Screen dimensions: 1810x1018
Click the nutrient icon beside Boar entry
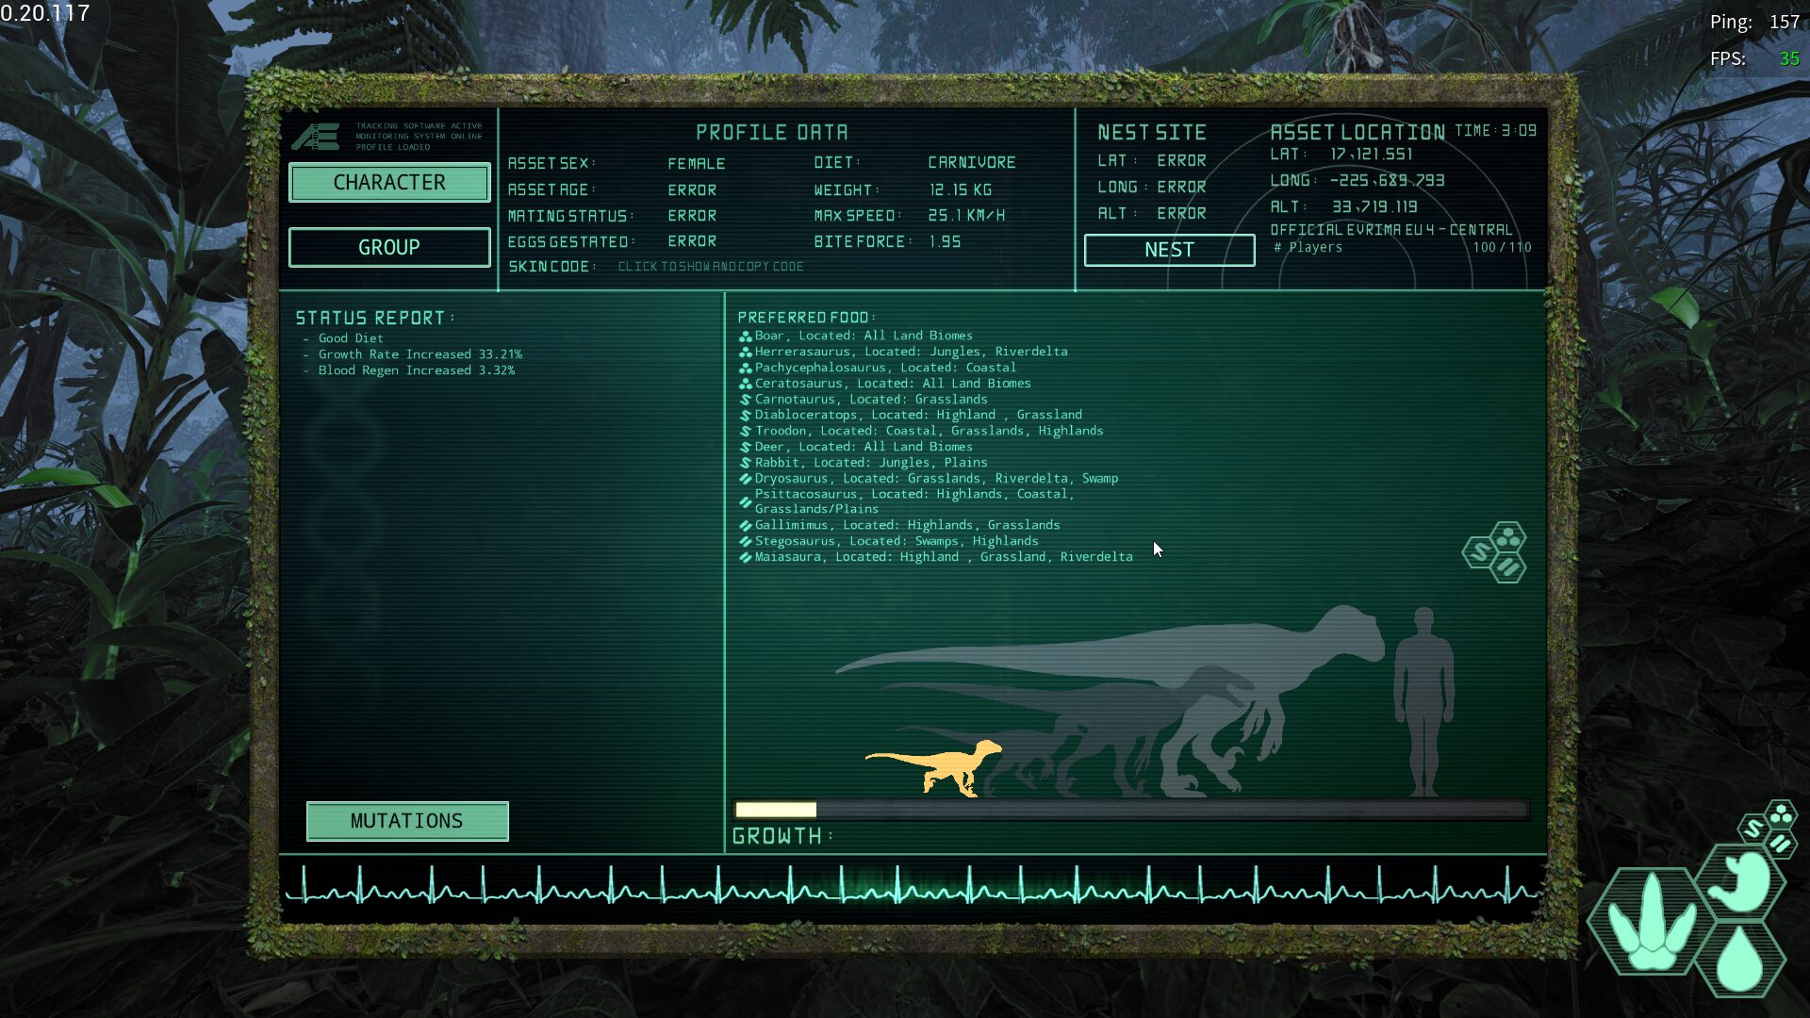tap(745, 336)
